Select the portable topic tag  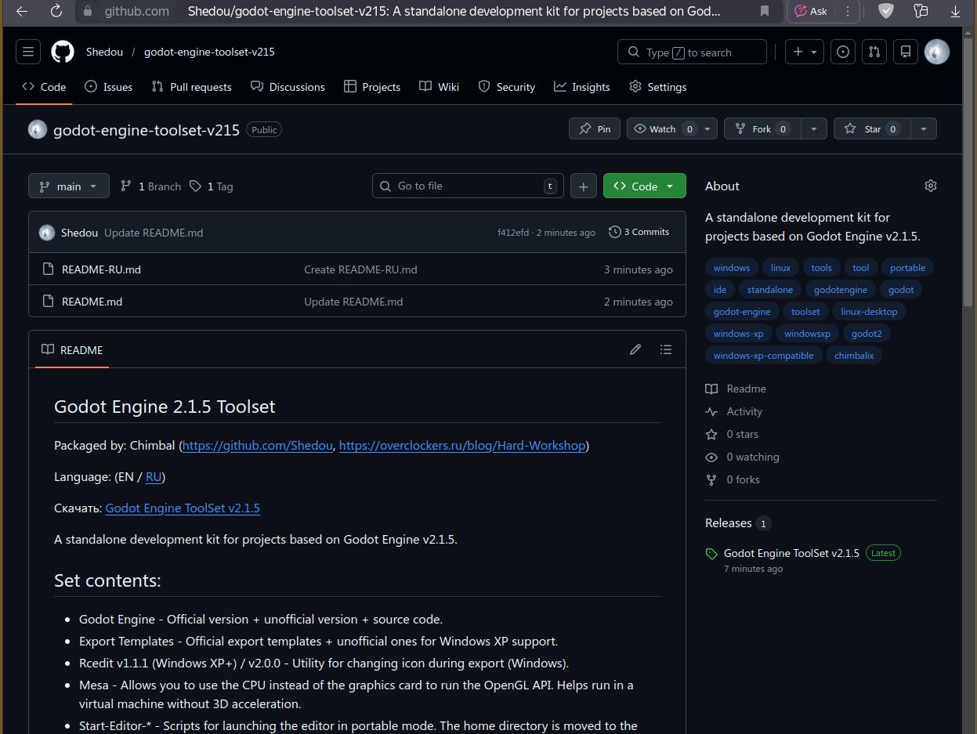coord(907,268)
